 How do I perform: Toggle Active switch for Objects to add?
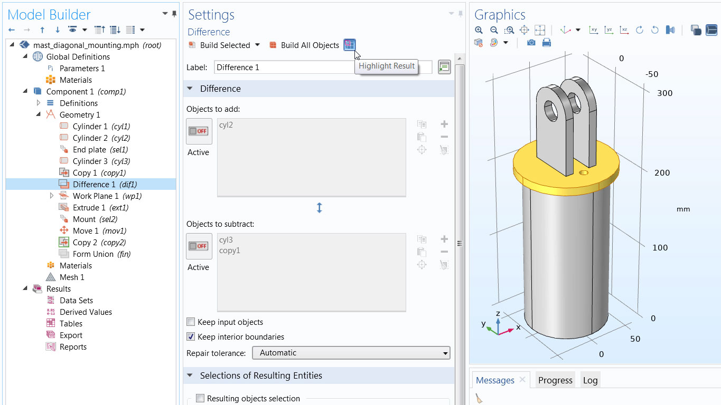199,131
